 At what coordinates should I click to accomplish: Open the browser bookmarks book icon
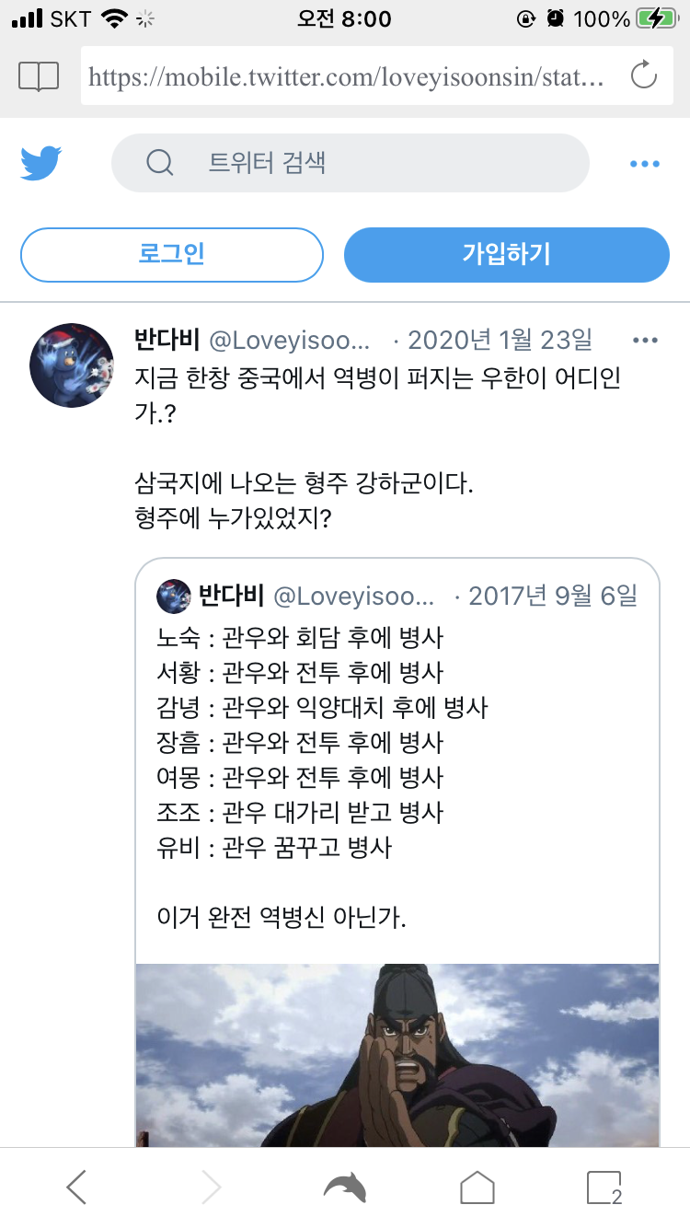click(x=39, y=76)
